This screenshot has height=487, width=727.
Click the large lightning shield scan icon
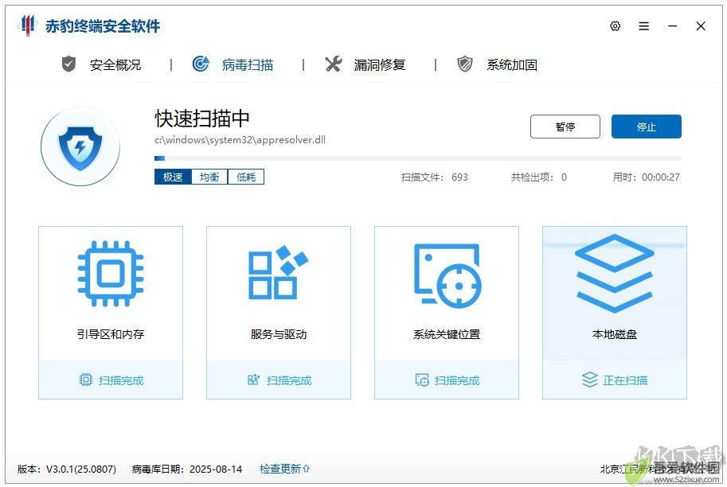click(x=80, y=147)
